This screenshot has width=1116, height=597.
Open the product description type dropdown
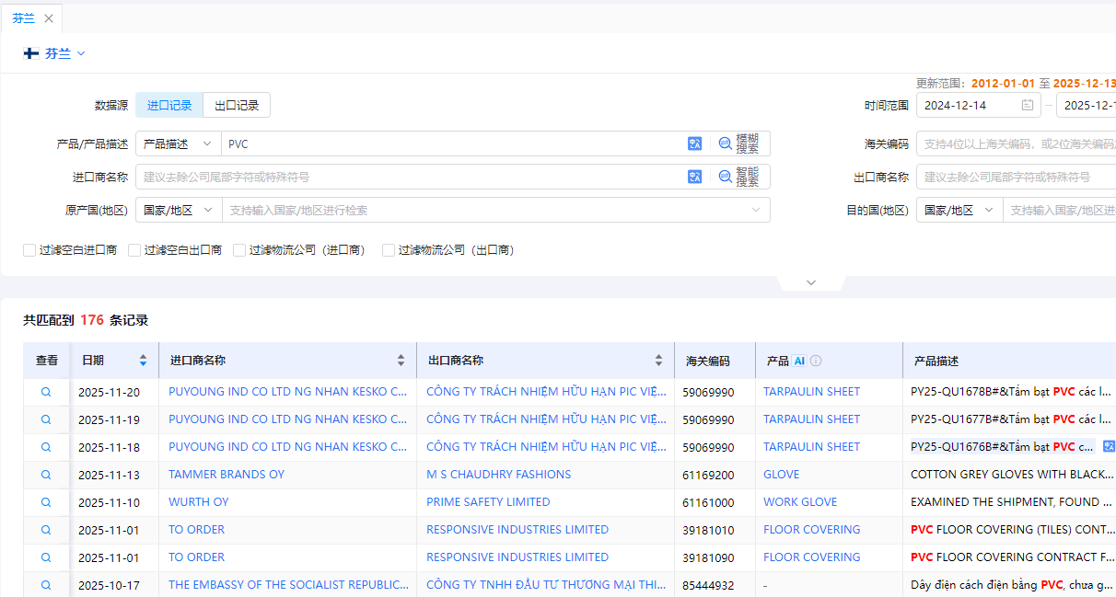(x=178, y=144)
